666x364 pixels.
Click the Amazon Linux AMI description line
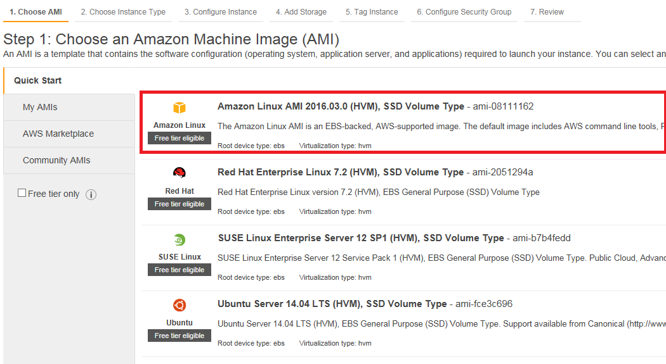tap(441, 126)
